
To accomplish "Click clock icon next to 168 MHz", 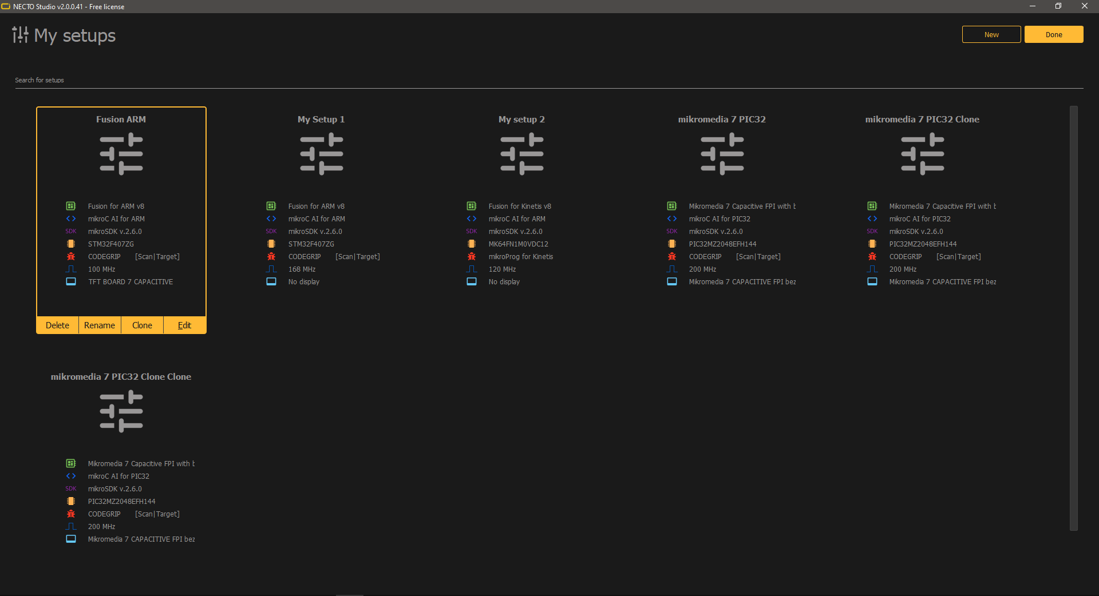I will 271,269.
